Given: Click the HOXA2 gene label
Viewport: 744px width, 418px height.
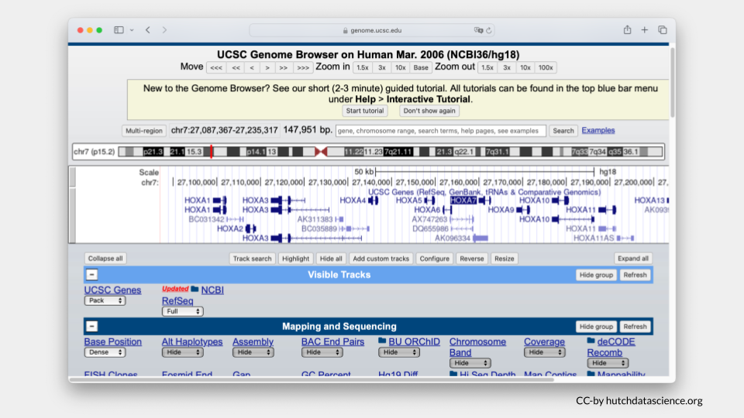Looking at the screenshot, I should point(229,229).
